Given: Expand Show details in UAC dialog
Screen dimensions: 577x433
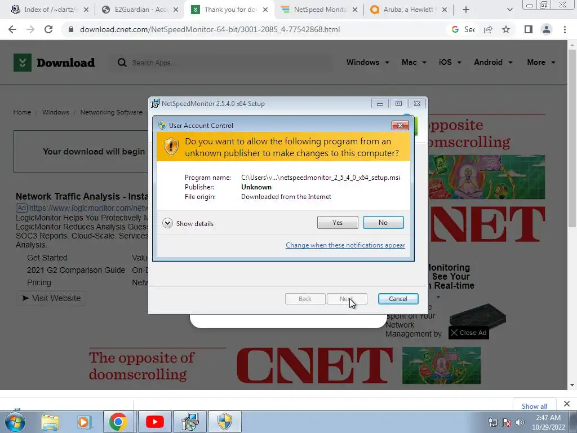Looking at the screenshot, I should pos(188,223).
